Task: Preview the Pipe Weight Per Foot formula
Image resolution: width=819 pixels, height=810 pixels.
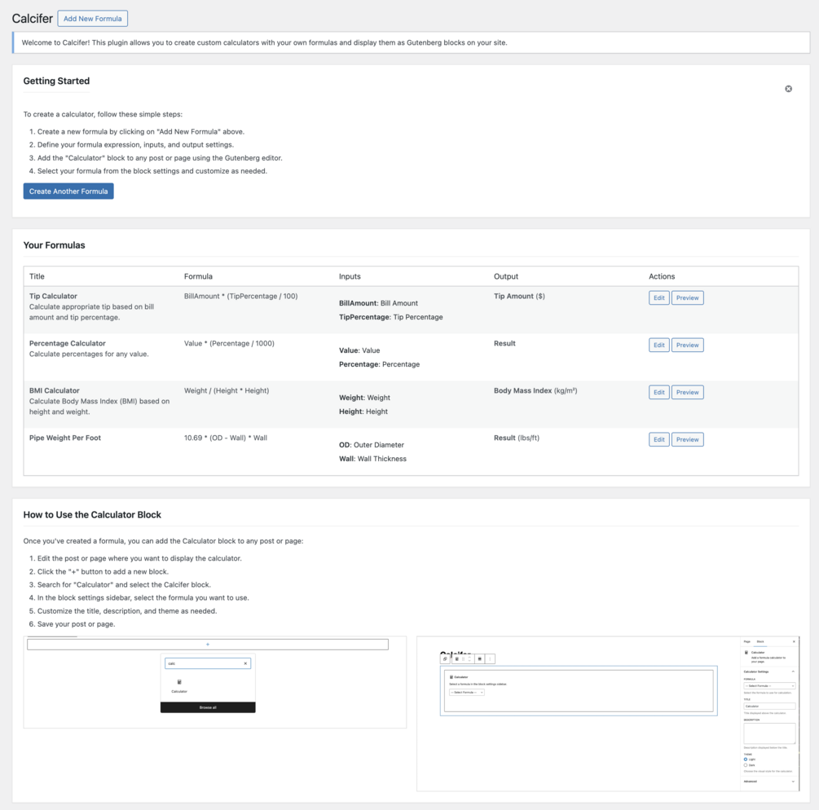Action: pyautogui.click(x=687, y=440)
